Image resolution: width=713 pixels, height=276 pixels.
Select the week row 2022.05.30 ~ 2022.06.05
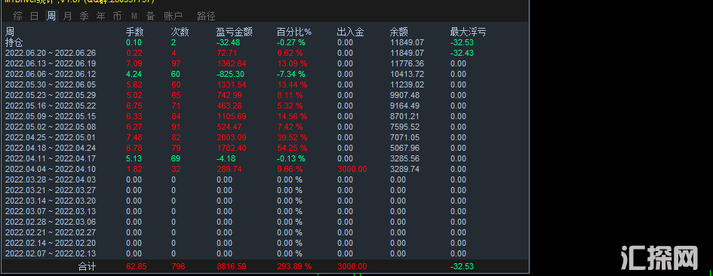click(51, 84)
